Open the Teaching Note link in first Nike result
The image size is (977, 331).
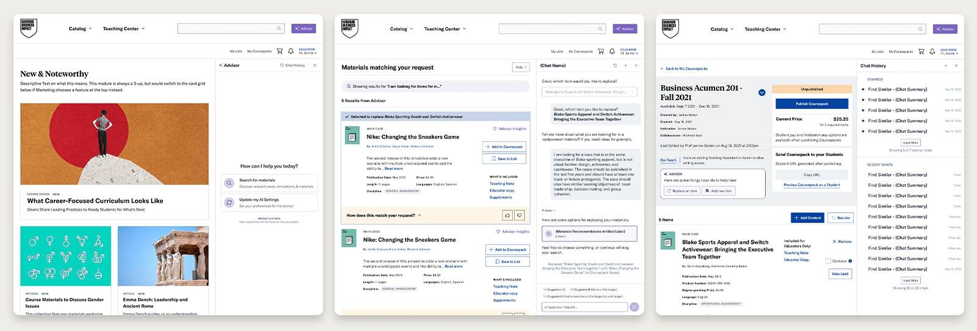[x=502, y=183]
